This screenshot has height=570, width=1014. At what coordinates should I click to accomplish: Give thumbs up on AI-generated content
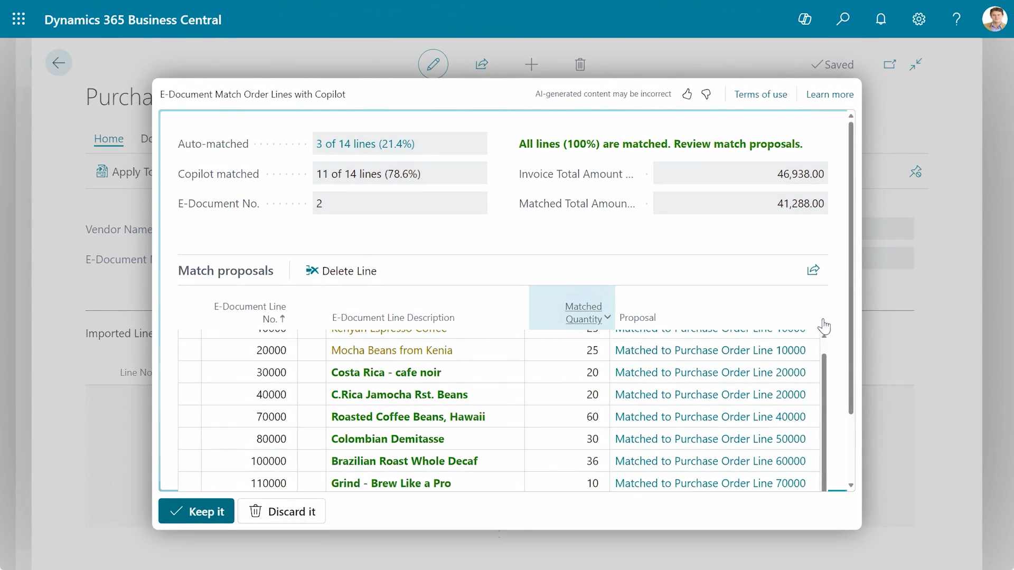pyautogui.click(x=687, y=94)
